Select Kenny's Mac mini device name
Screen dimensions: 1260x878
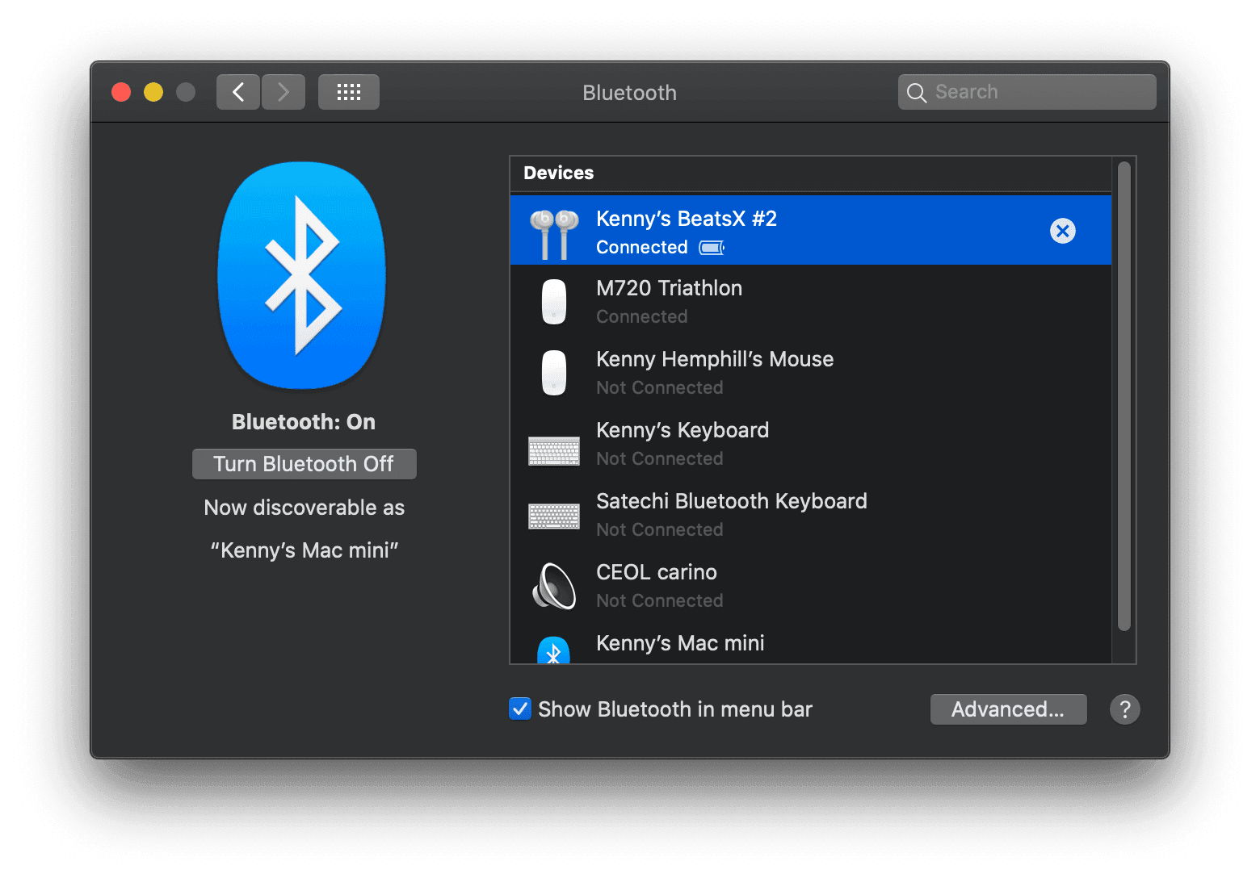point(680,643)
